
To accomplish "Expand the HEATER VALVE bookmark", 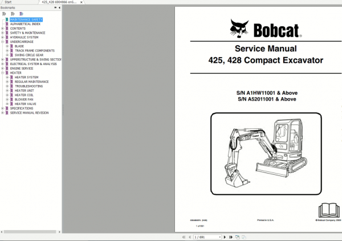I will click(7, 104).
